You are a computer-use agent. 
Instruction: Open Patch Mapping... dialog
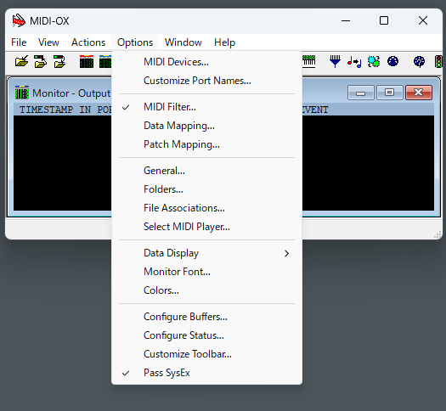(x=206, y=144)
